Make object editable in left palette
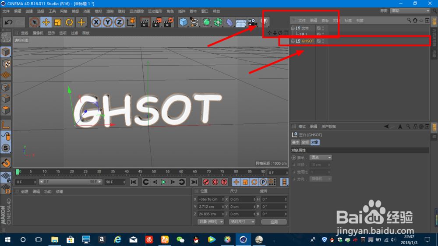This screenshot has width=438, height=246. point(6,38)
